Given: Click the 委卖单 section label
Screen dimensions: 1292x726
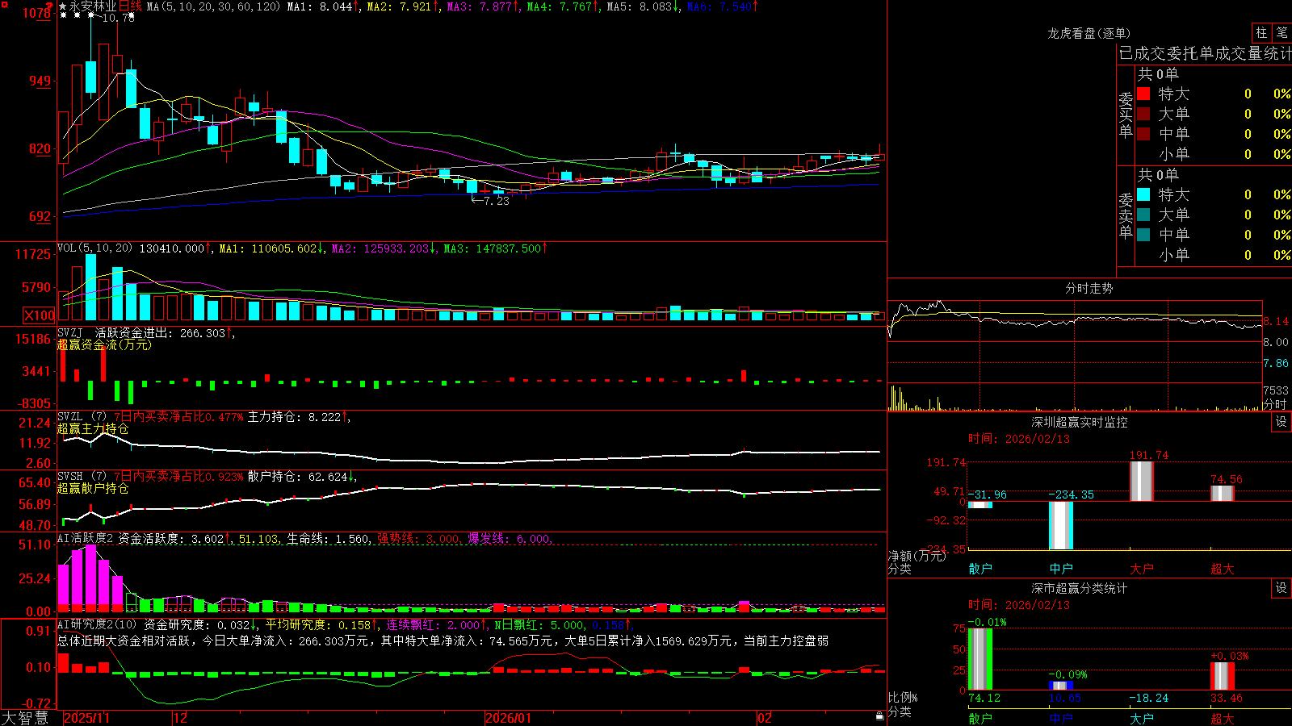Looking at the screenshot, I should [x=1126, y=215].
